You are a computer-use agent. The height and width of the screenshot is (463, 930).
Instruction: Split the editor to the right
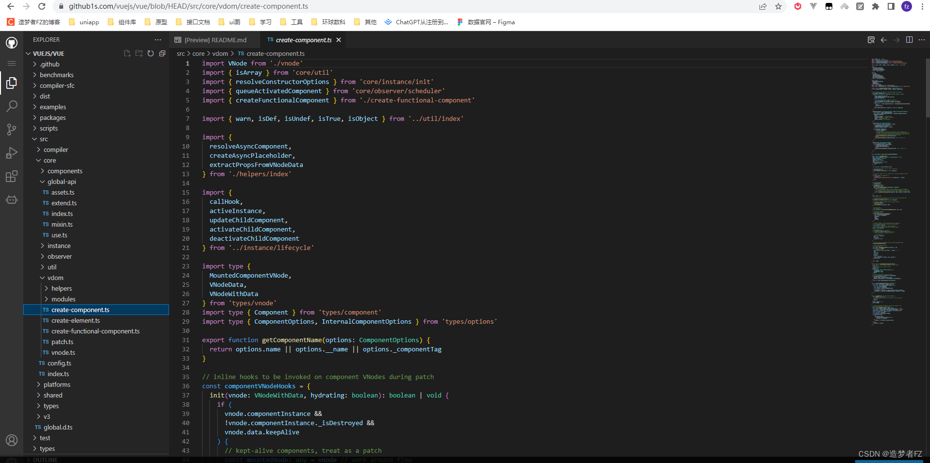[x=909, y=40]
